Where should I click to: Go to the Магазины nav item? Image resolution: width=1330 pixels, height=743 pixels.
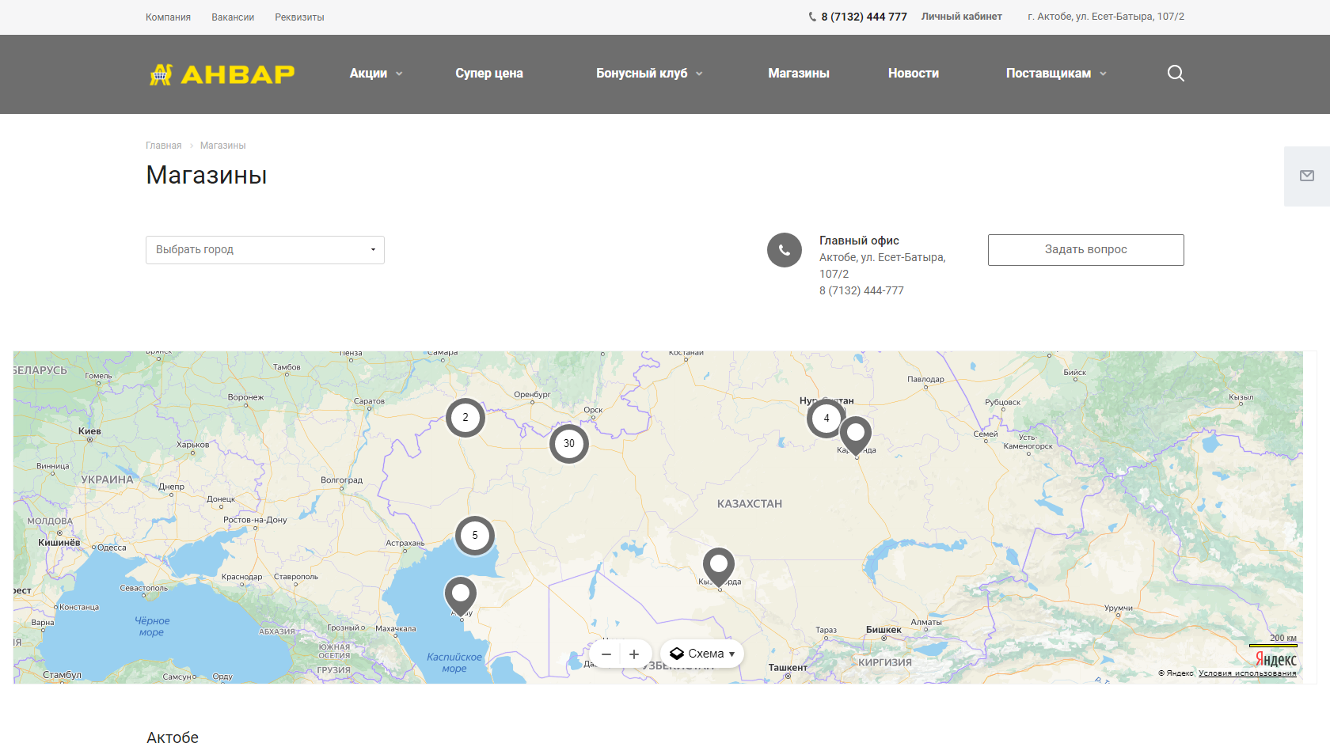point(799,74)
